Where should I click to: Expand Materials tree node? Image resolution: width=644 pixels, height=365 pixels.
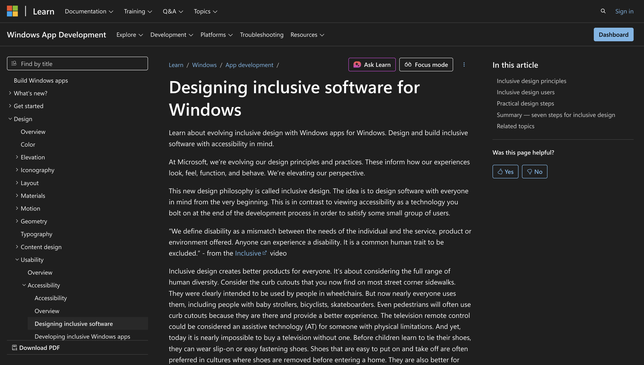coord(17,196)
